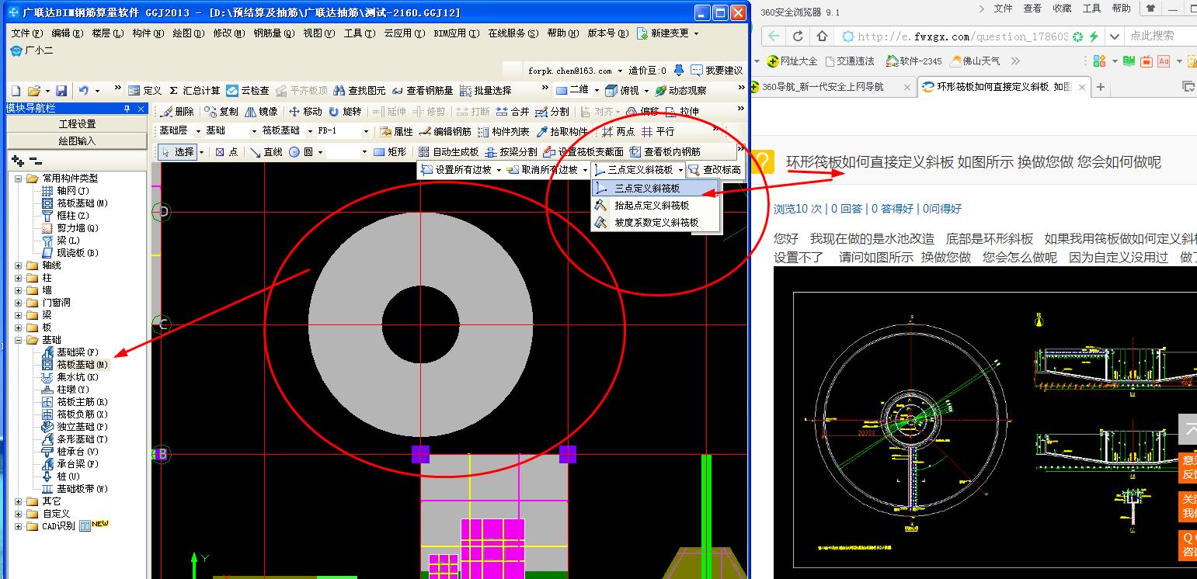
Task: Open the BIM应用(I) menu
Action: point(458,33)
